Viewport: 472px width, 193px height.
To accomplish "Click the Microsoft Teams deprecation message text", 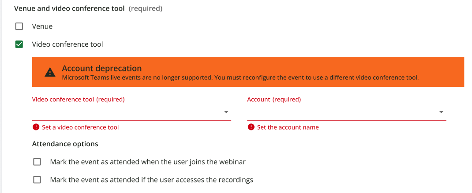I will (x=240, y=78).
